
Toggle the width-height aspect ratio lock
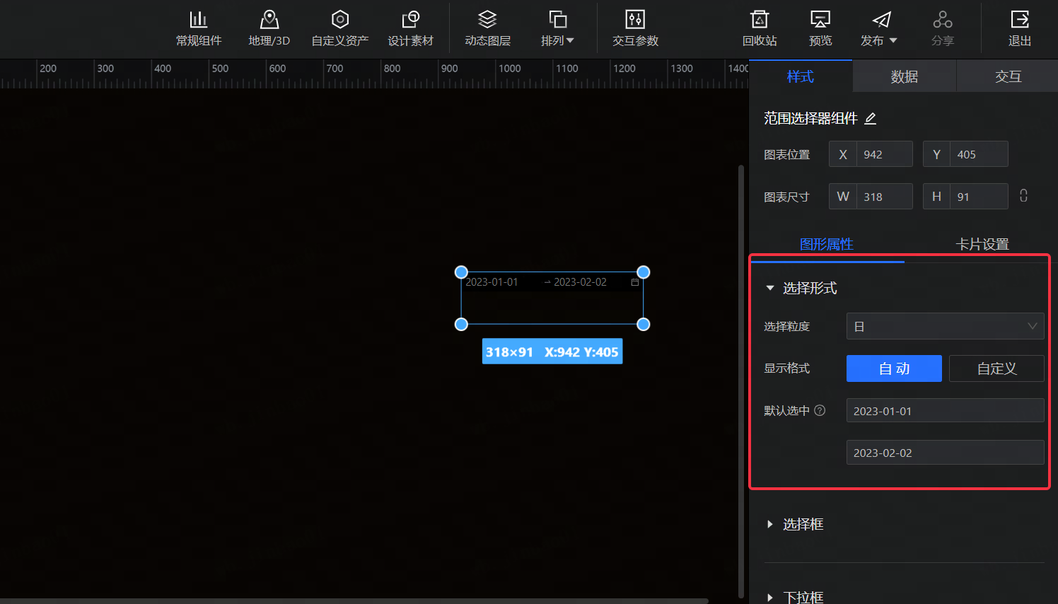[1023, 196]
